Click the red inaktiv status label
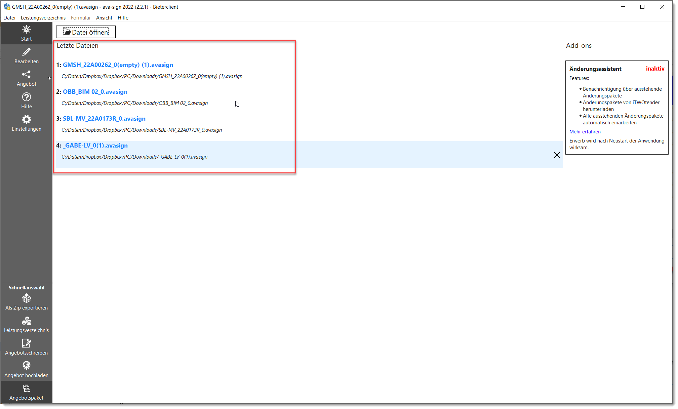This screenshot has height=409, width=678. tap(655, 69)
